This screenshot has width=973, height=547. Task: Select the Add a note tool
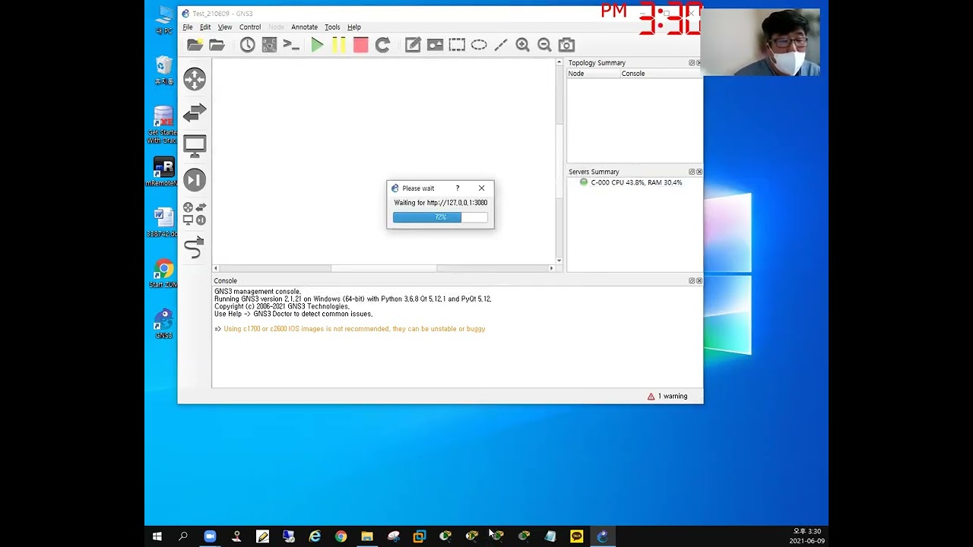[413, 45]
